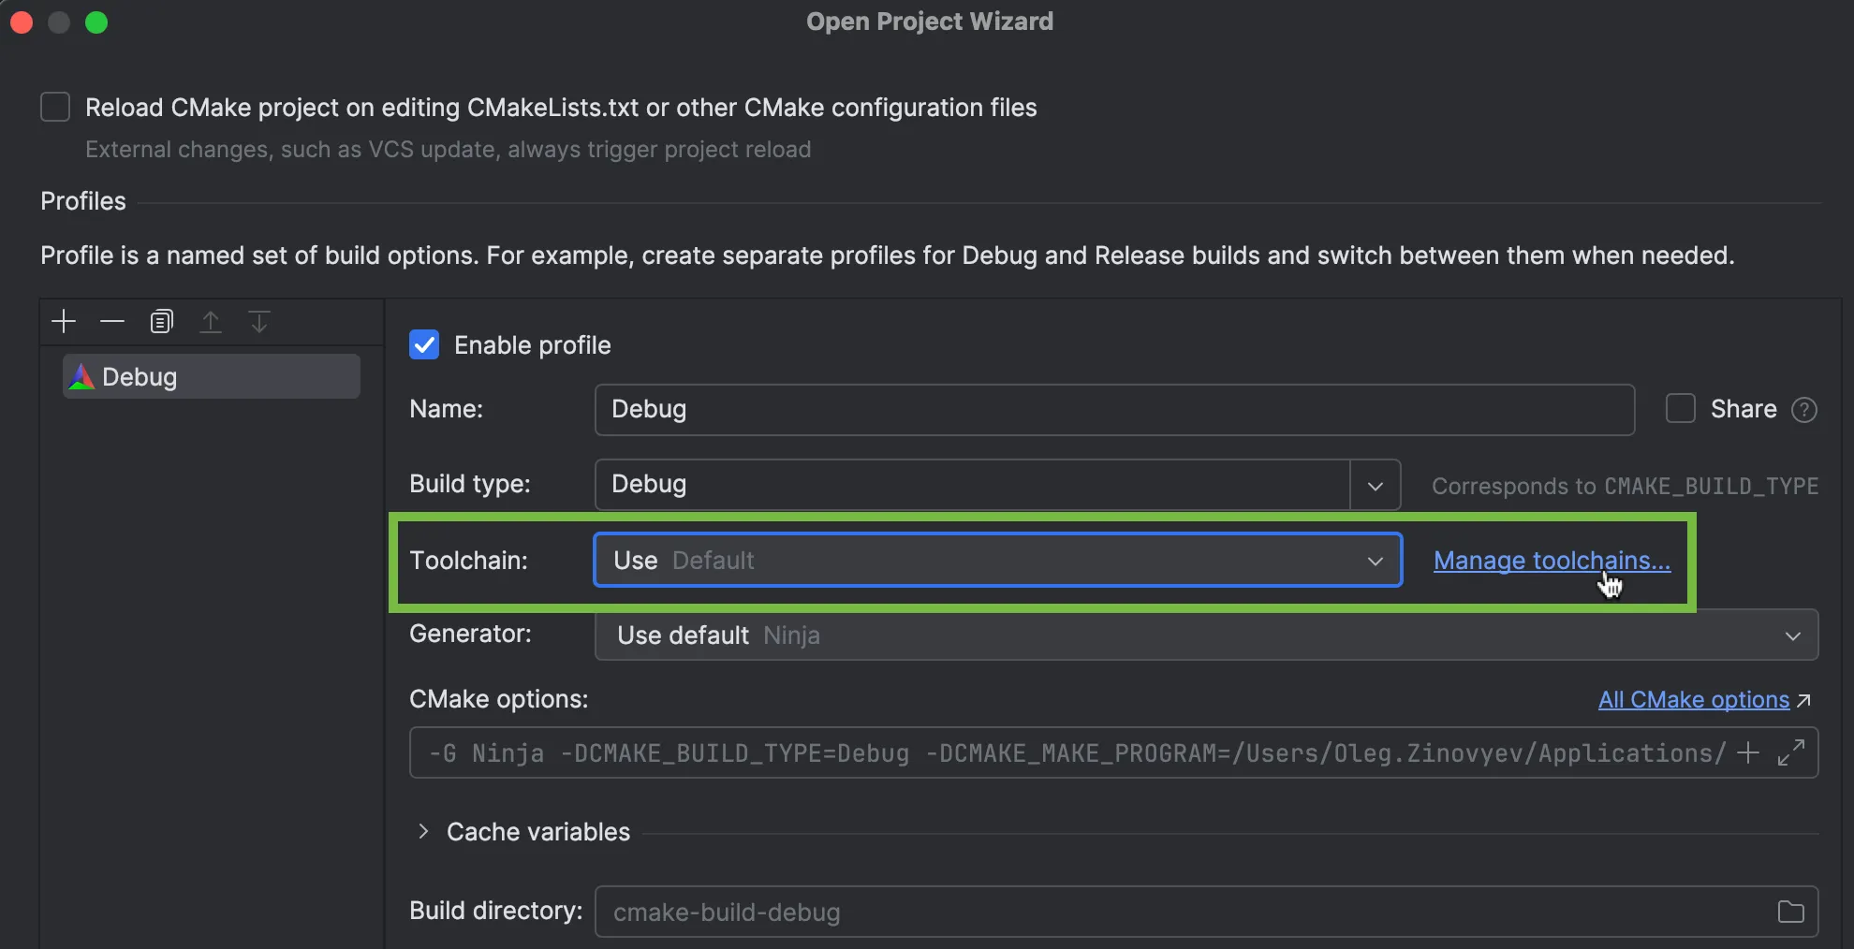
Task: Add a CMake option with plus icon
Action: pyautogui.click(x=1747, y=752)
